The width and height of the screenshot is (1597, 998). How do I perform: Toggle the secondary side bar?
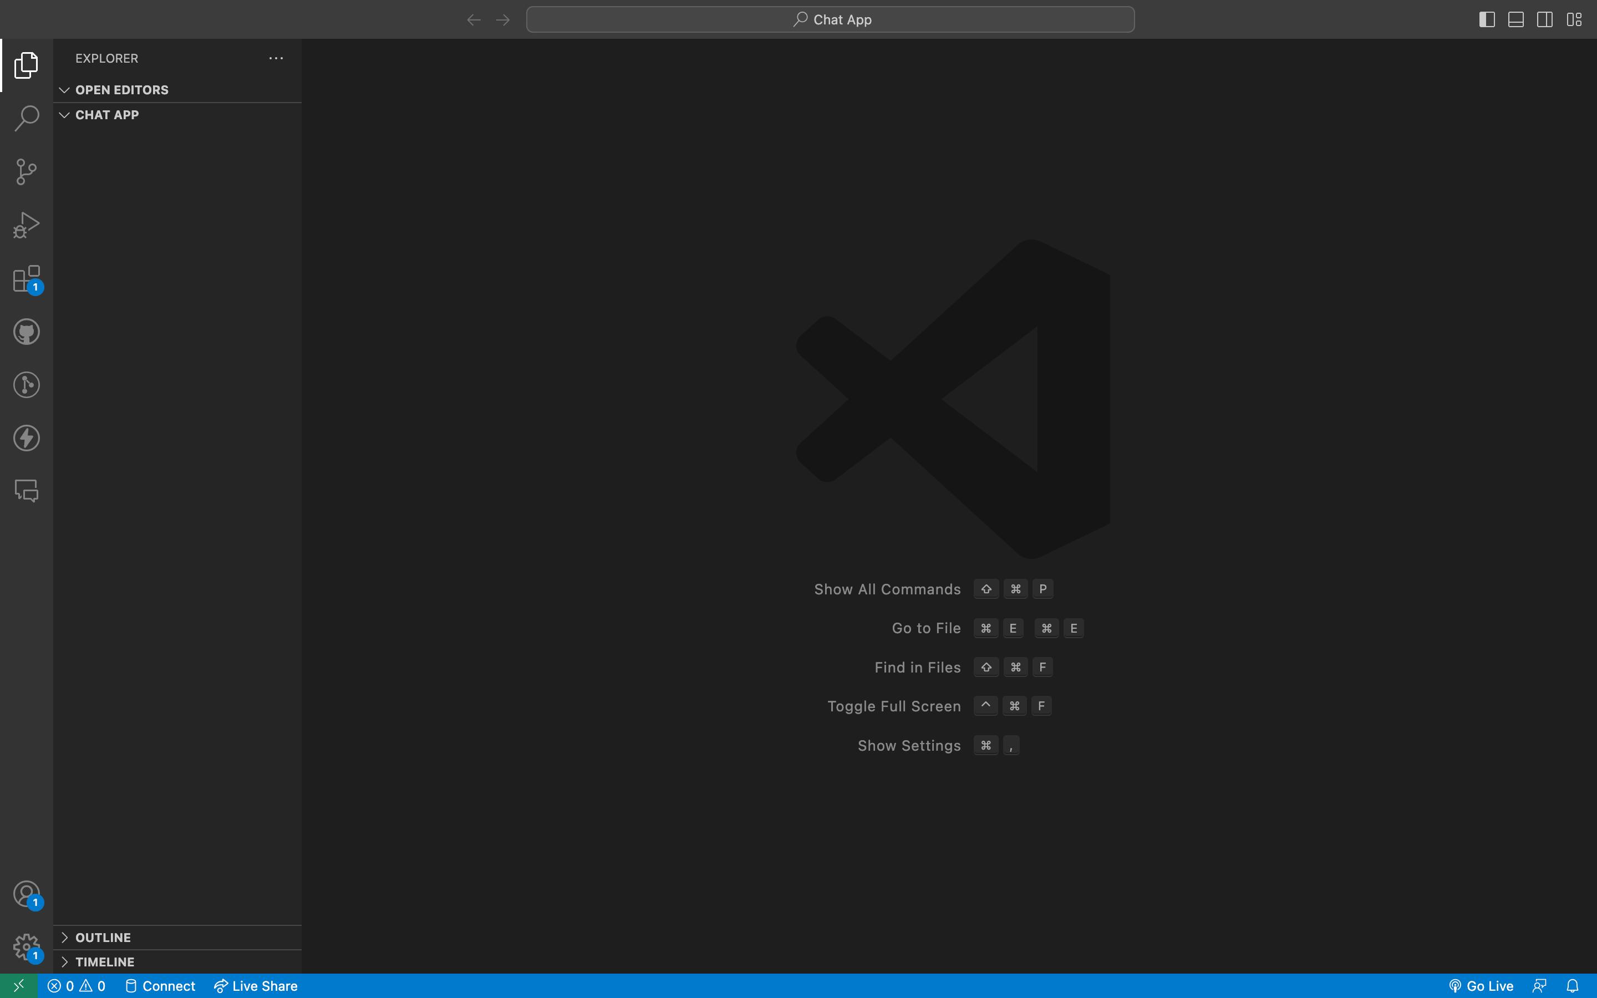1545,20
